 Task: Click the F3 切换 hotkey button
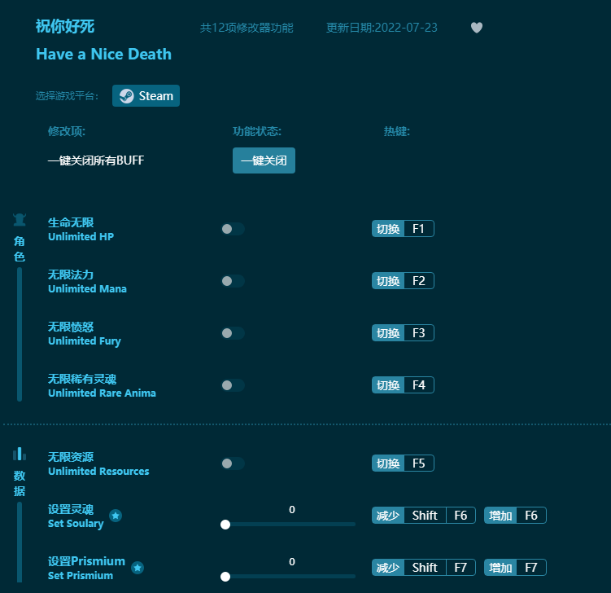403,333
